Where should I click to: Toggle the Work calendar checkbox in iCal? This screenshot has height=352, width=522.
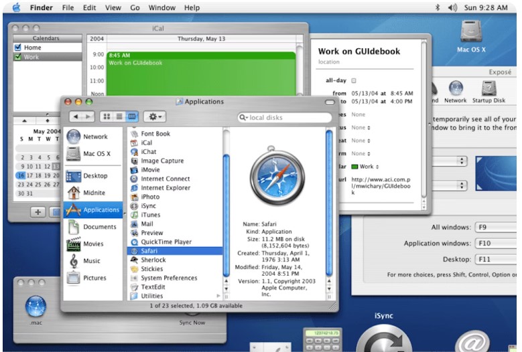click(18, 57)
